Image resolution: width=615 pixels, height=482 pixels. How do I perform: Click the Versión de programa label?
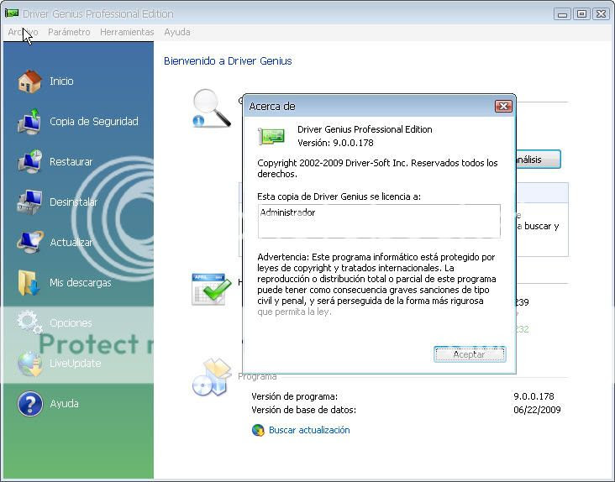pos(295,396)
